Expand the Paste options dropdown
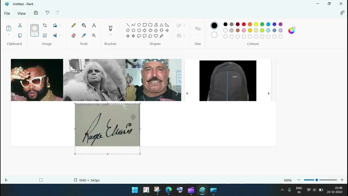Image resolution: width=348 pixels, height=196 pixels. (9, 35)
